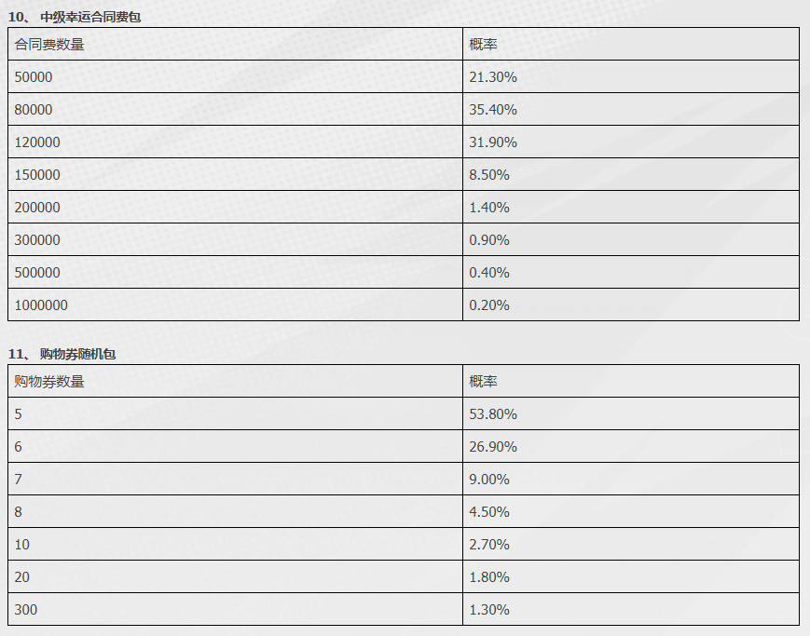Click the 53.80% probability cell
The width and height of the screenshot is (810, 636).
point(631,413)
